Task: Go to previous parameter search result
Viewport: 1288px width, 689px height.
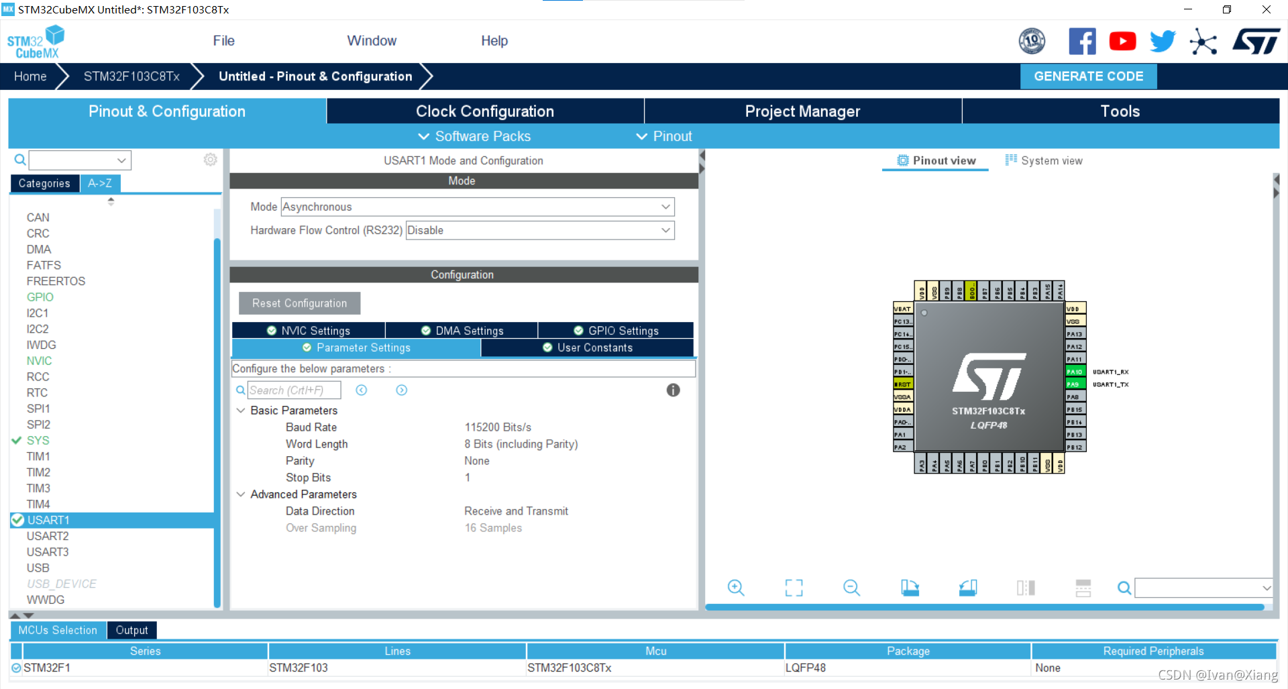Action: click(362, 390)
